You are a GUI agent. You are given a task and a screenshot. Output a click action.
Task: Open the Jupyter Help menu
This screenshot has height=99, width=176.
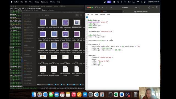tap(108, 15)
